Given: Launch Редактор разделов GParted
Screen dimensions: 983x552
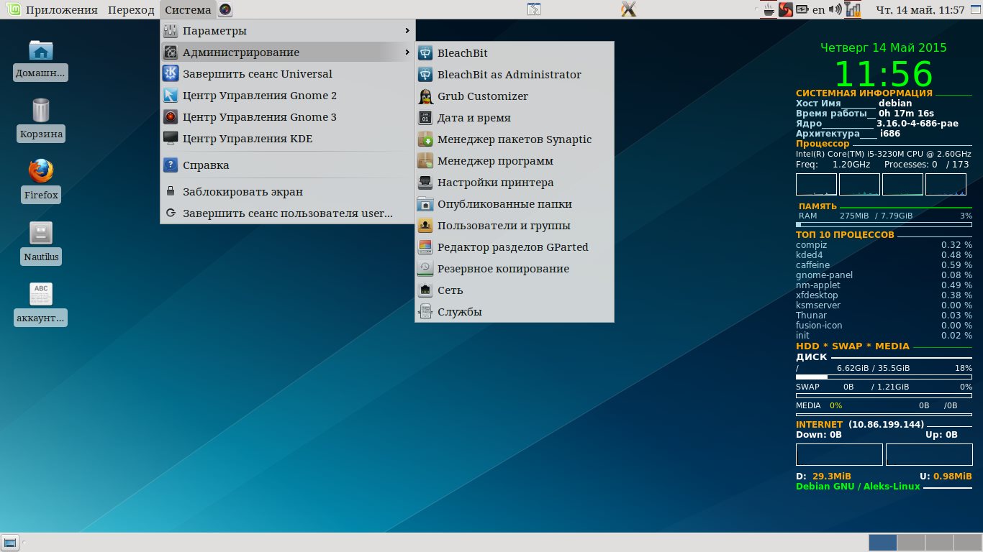Looking at the screenshot, I should pos(512,247).
